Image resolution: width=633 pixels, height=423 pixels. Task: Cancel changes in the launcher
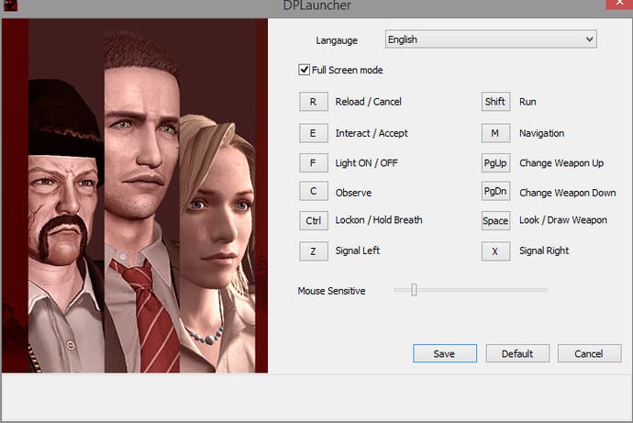589,353
